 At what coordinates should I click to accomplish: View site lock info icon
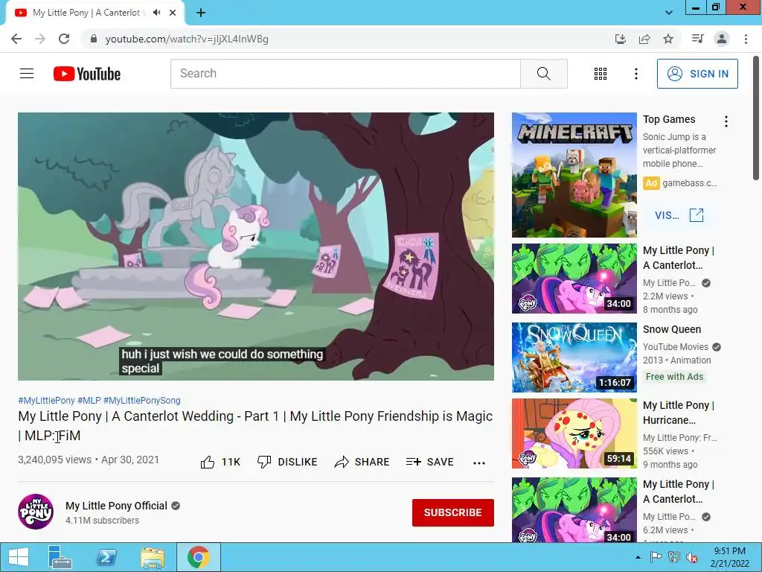94,39
